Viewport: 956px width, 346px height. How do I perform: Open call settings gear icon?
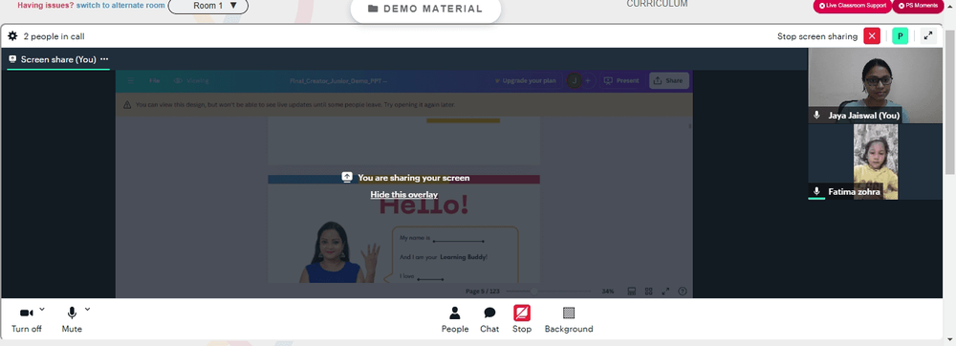click(x=12, y=36)
